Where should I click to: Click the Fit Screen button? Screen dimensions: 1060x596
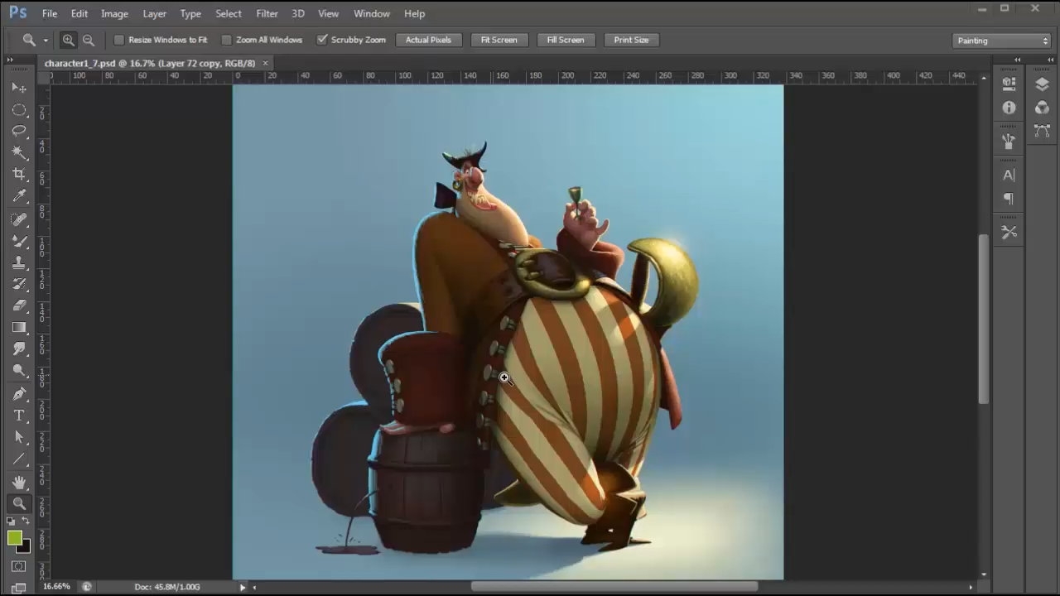pyautogui.click(x=499, y=40)
